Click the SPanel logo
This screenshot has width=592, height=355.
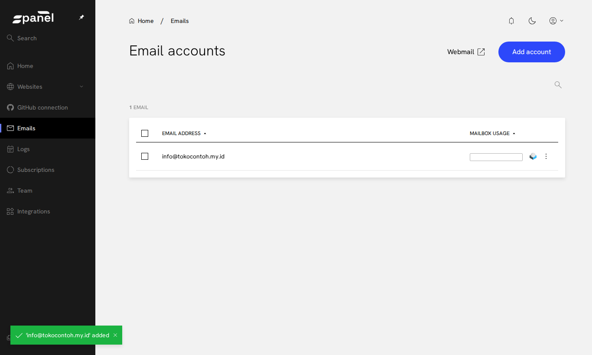pyautogui.click(x=33, y=18)
